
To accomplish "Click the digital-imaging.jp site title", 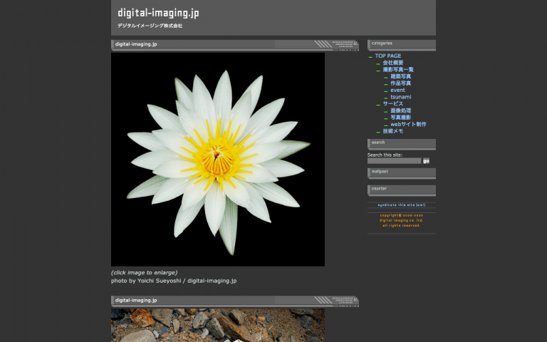I will (158, 14).
